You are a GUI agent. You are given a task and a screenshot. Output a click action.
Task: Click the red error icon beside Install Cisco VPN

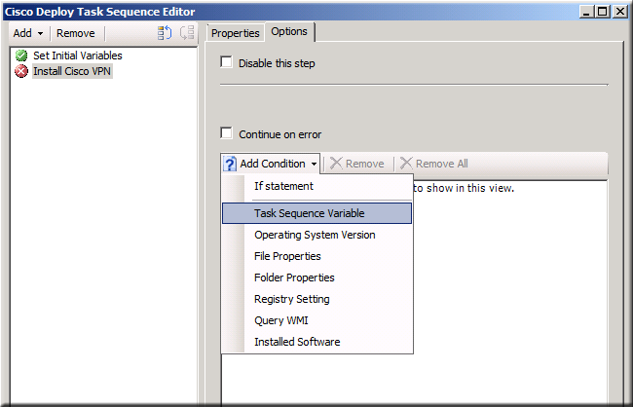pyautogui.click(x=21, y=71)
